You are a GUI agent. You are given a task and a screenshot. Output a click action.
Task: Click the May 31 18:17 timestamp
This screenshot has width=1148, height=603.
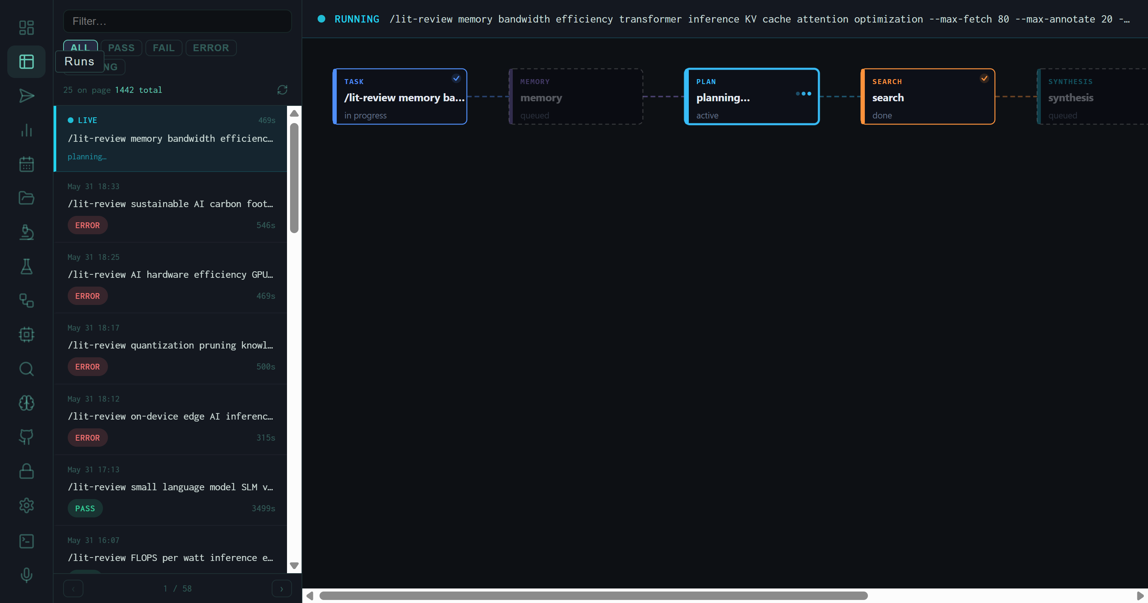(93, 327)
